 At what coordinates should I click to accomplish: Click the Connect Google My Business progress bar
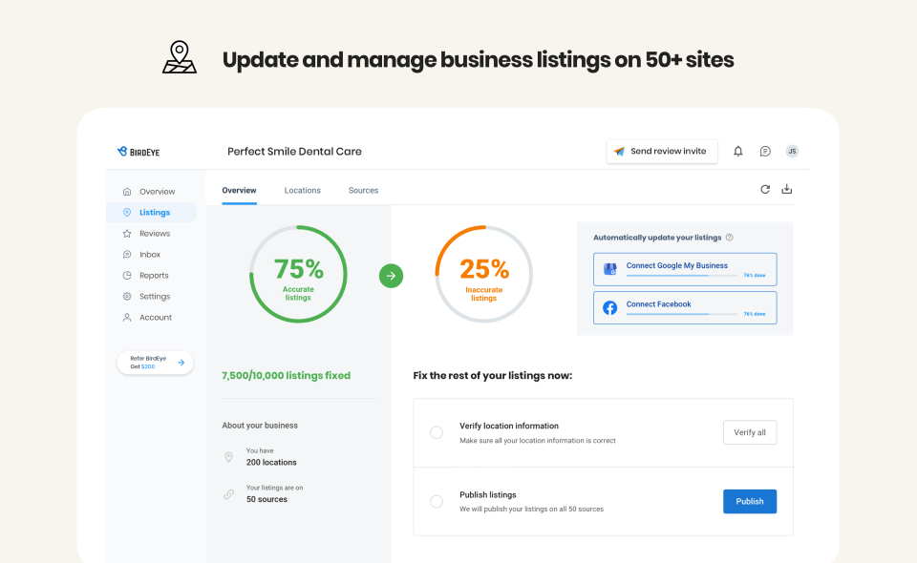tap(682, 276)
